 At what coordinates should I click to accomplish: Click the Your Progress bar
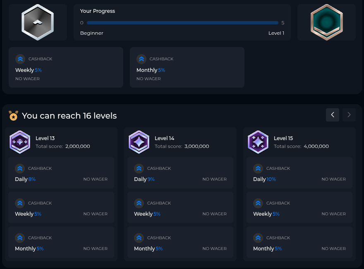tap(182, 23)
